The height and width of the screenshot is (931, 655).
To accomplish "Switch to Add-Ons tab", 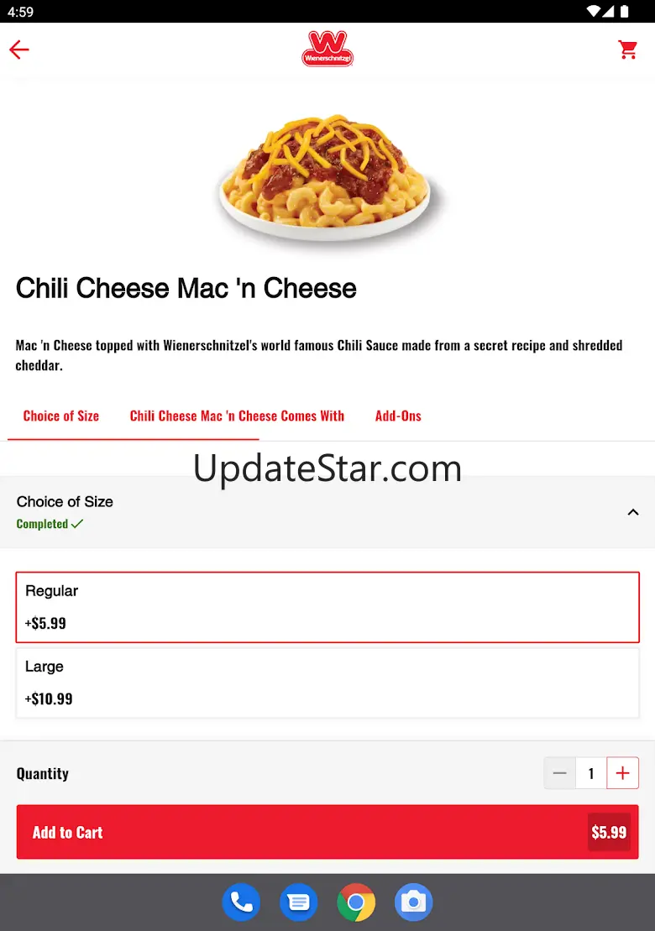I will pos(398,416).
